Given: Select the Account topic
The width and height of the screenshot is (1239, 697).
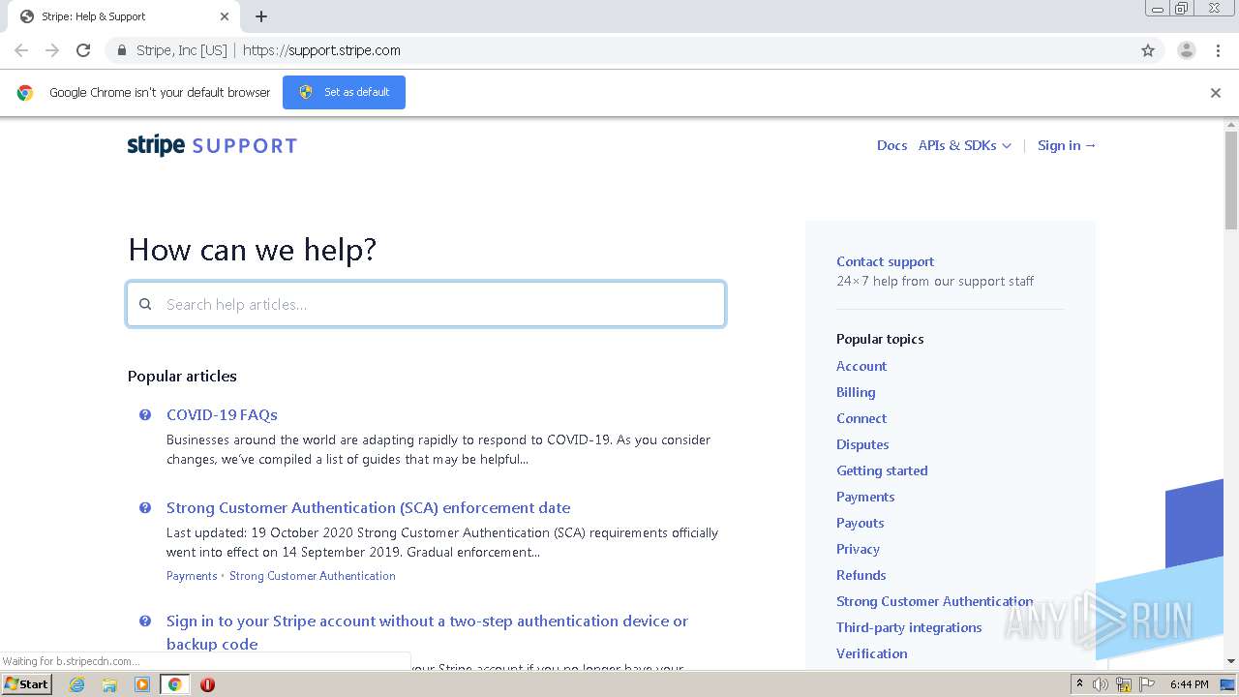Looking at the screenshot, I should tap(861, 366).
